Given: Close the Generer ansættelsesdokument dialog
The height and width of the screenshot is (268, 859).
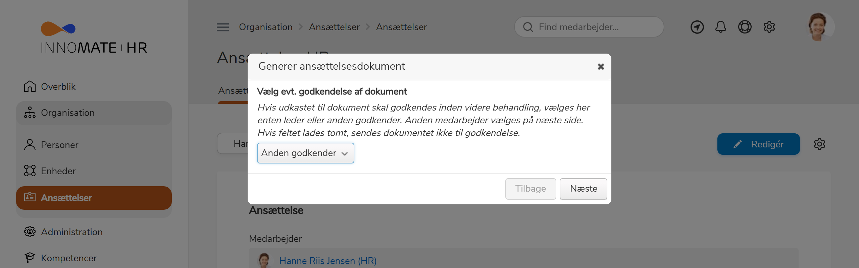Looking at the screenshot, I should 601,67.
